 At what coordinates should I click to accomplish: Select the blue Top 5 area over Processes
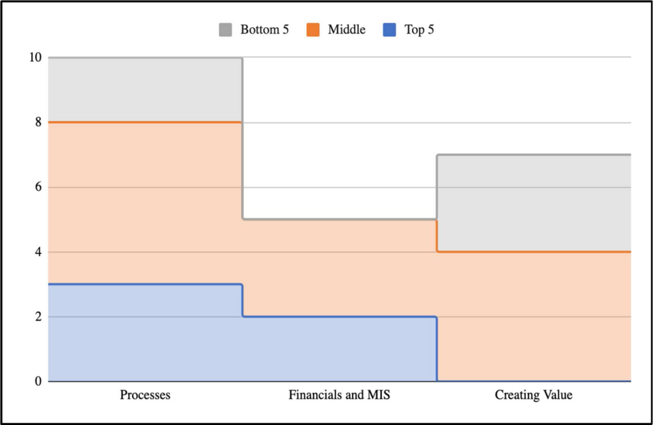click(145, 333)
